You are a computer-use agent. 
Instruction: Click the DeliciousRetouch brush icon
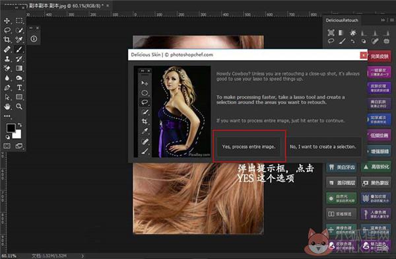coord(342,41)
